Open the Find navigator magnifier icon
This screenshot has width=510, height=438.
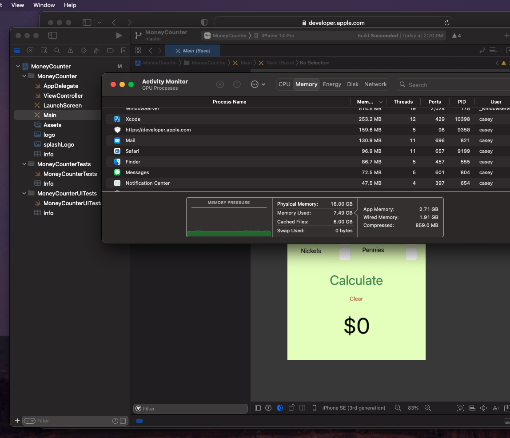pos(57,51)
